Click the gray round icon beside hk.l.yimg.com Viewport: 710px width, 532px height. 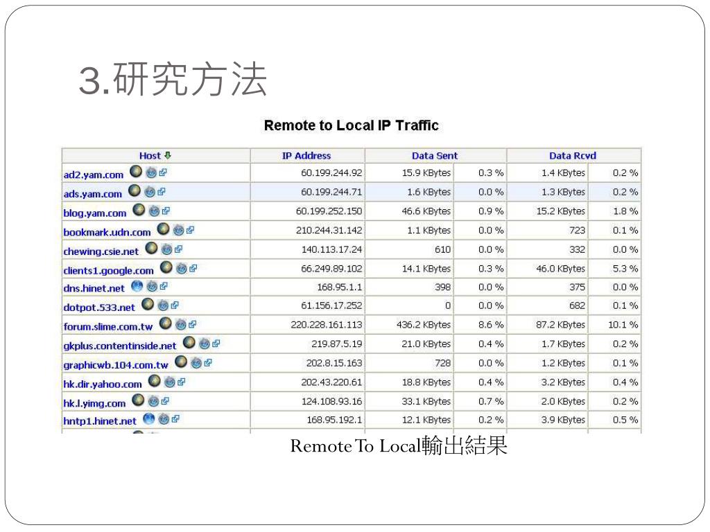153,401
